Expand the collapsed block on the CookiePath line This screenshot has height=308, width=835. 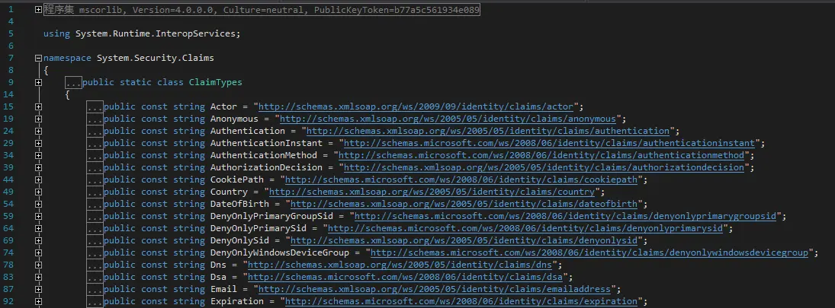38,180
